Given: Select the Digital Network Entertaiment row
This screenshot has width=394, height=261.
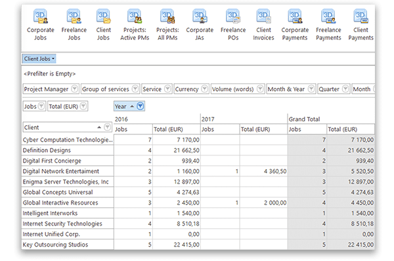Looking at the screenshot, I should coord(68,171).
